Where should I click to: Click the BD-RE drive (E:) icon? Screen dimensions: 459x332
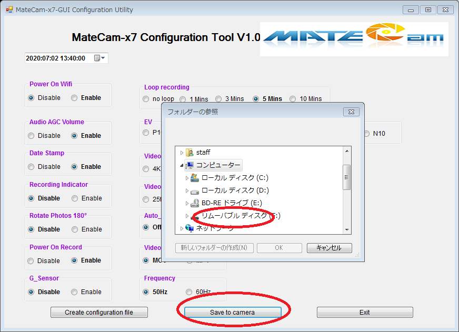195,203
